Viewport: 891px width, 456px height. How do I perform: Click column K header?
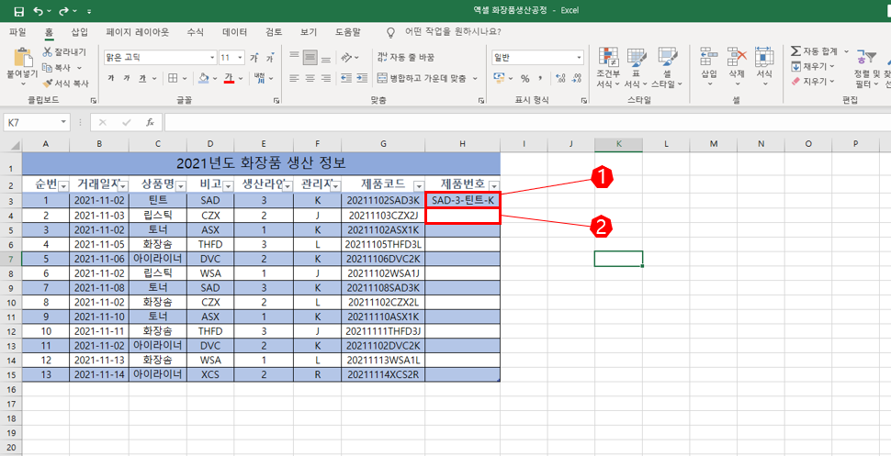618,144
